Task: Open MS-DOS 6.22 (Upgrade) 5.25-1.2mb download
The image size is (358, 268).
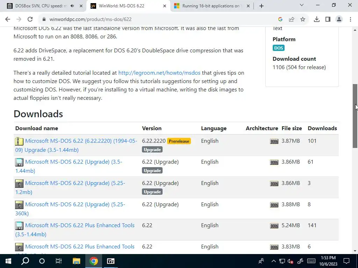Action: coord(70,187)
